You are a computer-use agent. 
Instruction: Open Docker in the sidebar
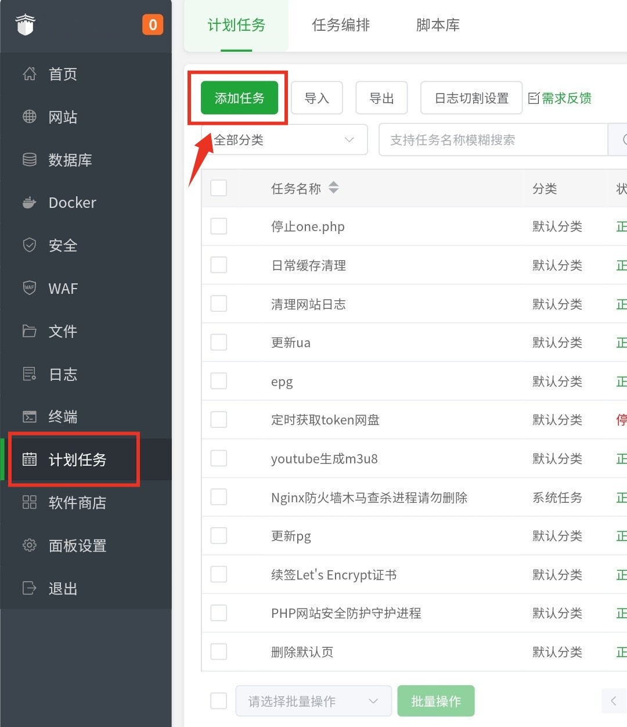pos(86,203)
